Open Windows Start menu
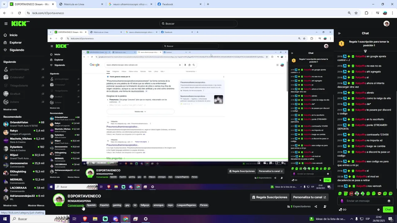 (5, 219)
